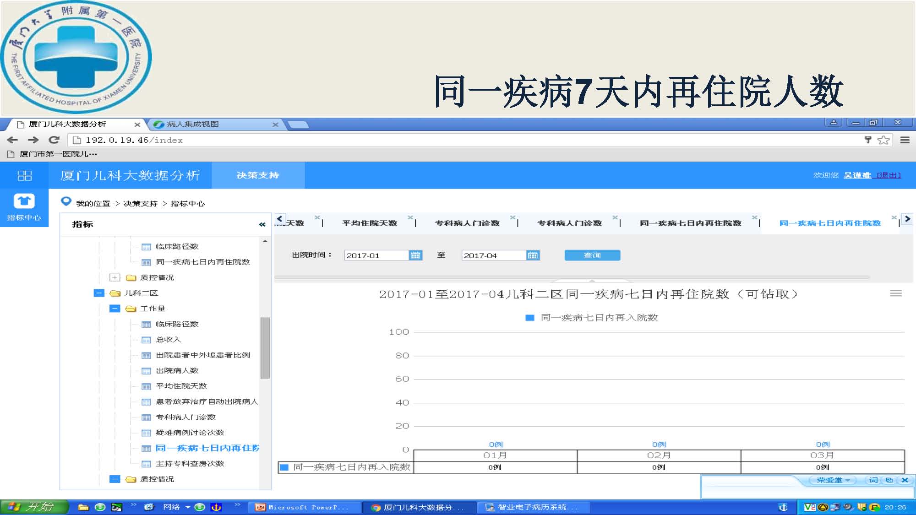
Task: Click the end date input field
Action: 494,255
